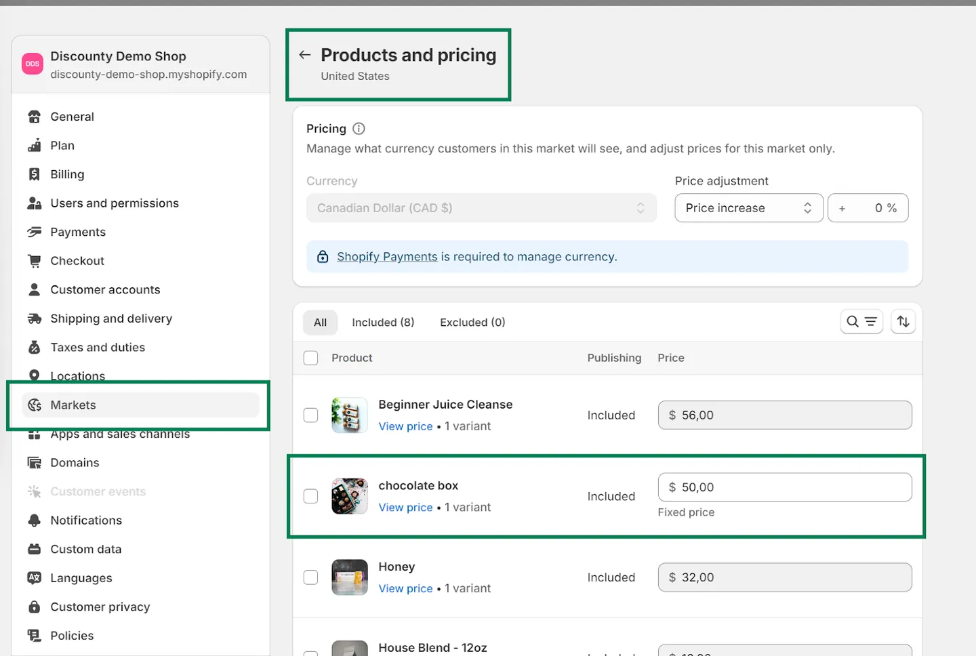The image size is (976, 656).
Task: Check the Beginner Juice Cleanse checkbox
Action: coord(310,415)
